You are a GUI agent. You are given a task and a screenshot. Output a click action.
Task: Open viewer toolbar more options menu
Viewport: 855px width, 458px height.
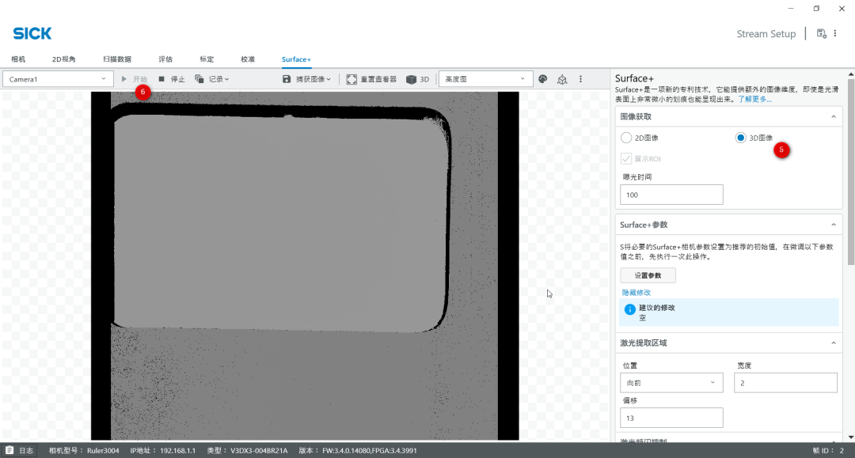580,79
